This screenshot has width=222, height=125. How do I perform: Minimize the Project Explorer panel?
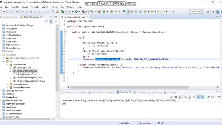tap(51, 17)
